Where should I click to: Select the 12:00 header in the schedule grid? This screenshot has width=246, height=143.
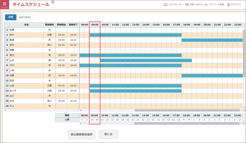click(x=125, y=25)
